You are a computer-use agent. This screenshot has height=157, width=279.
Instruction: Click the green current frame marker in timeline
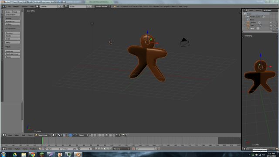[42, 140]
